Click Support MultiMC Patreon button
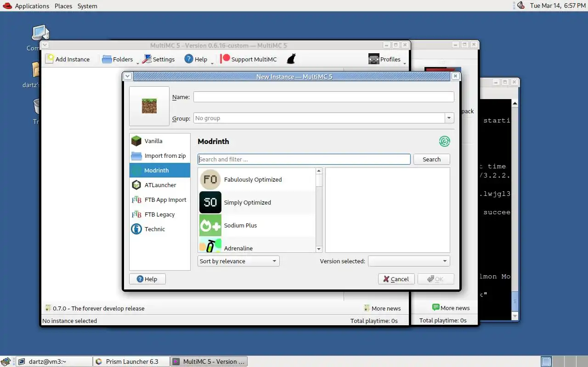This screenshot has width=588, height=367. tap(249, 59)
